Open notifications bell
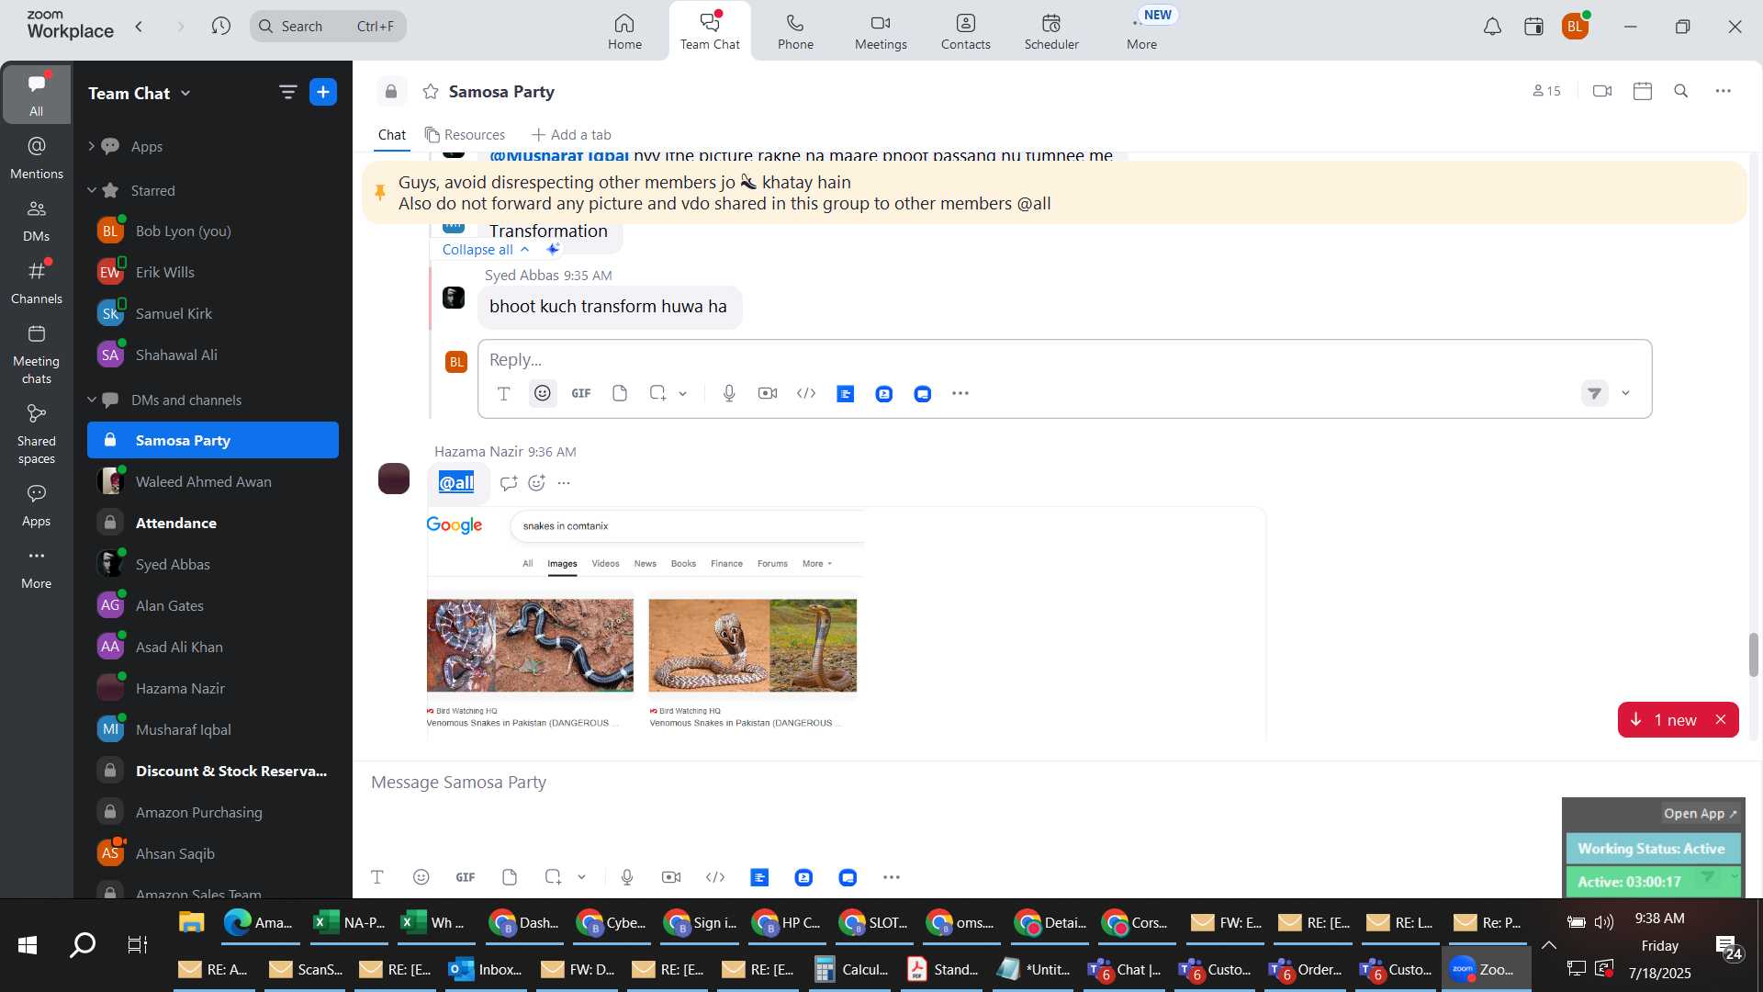 point(1492,27)
